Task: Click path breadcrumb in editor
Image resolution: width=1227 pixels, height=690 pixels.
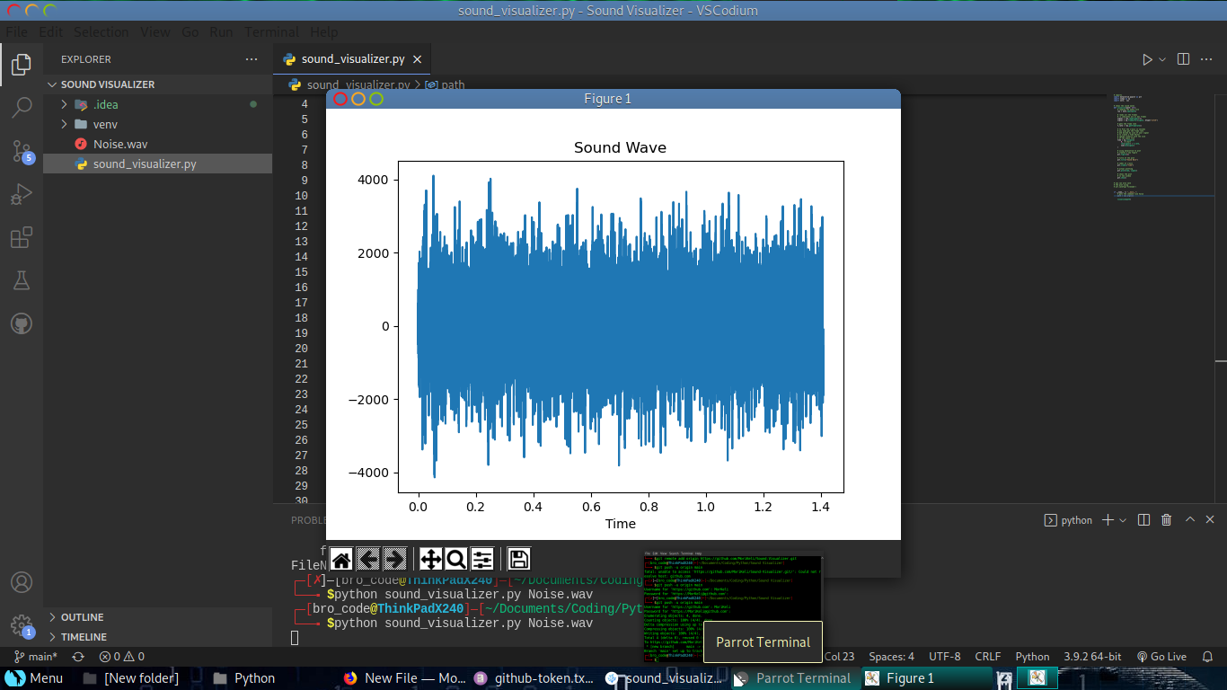Action: (446, 84)
